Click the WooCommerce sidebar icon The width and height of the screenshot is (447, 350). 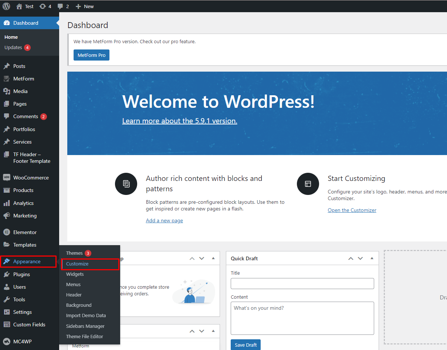coord(7,178)
